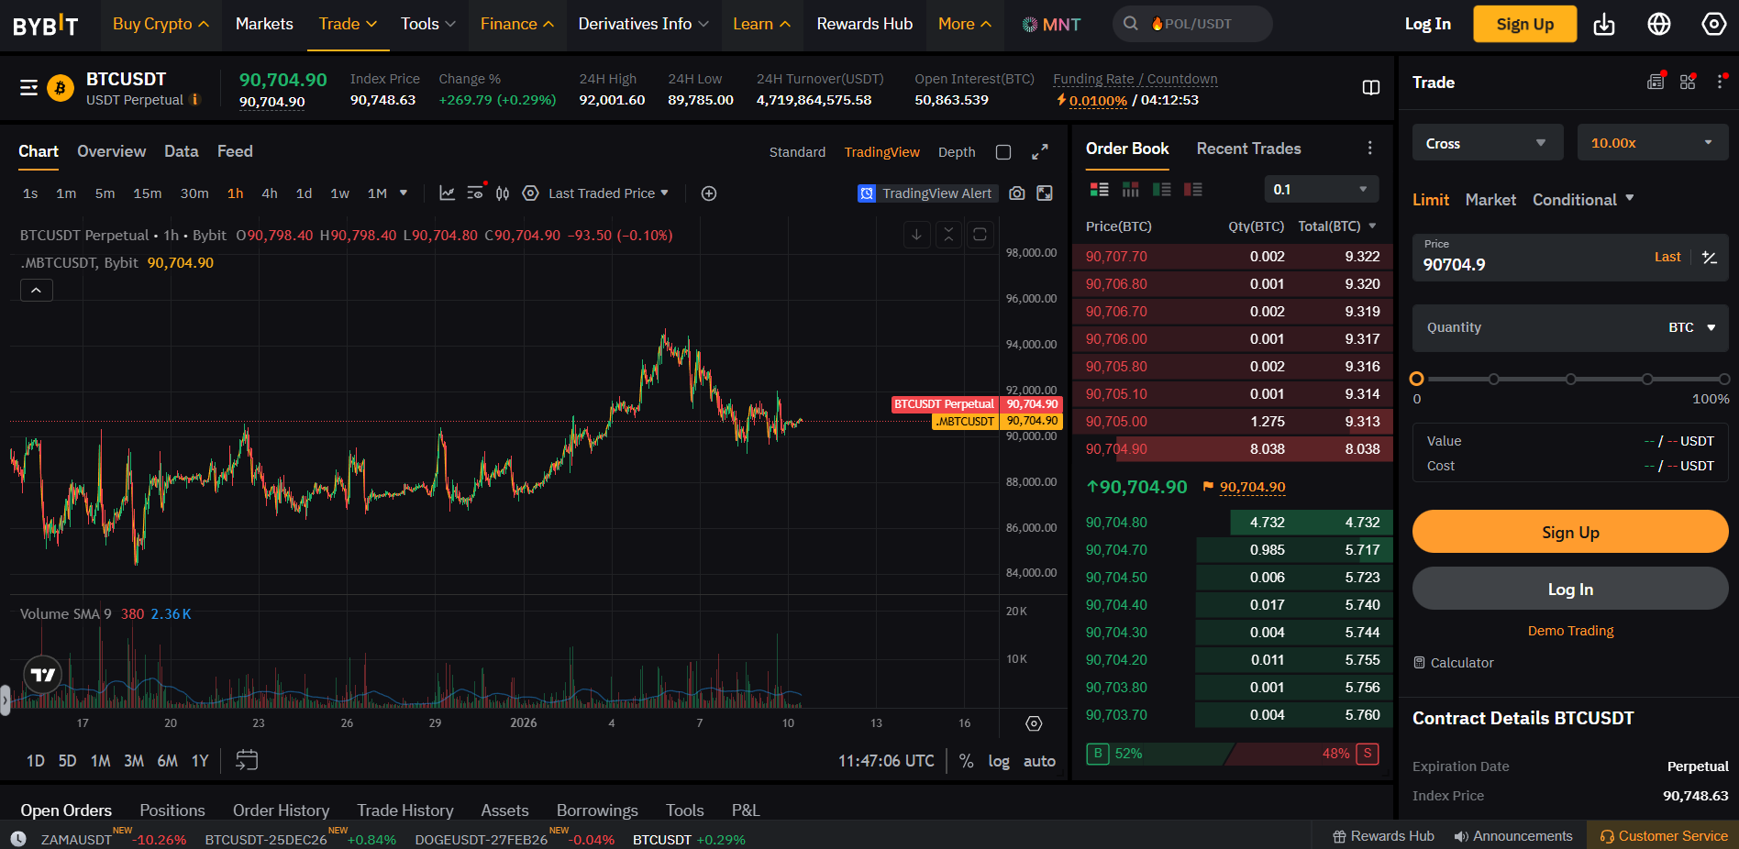Open the 10.00x leverage dropdown
This screenshot has height=849, width=1739.
tap(1653, 143)
